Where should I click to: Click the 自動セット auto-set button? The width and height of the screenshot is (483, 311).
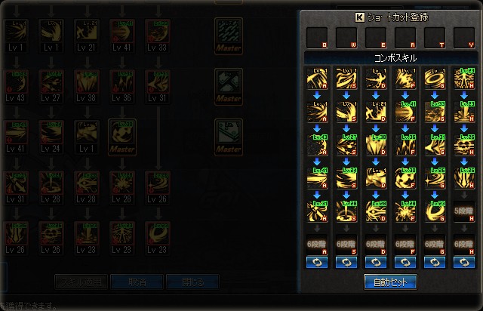click(x=390, y=282)
